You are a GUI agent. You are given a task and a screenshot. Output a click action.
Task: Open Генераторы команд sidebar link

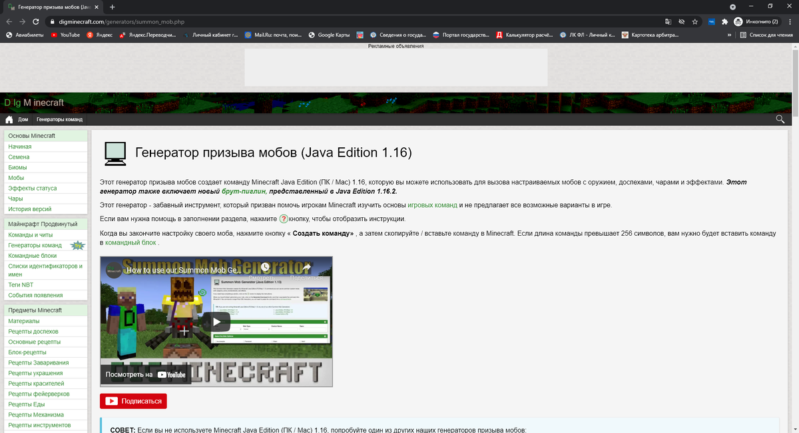35,245
